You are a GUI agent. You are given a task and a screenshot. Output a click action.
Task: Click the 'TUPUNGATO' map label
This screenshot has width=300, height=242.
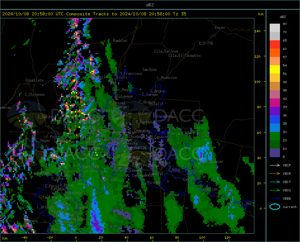(x=60, y=189)
